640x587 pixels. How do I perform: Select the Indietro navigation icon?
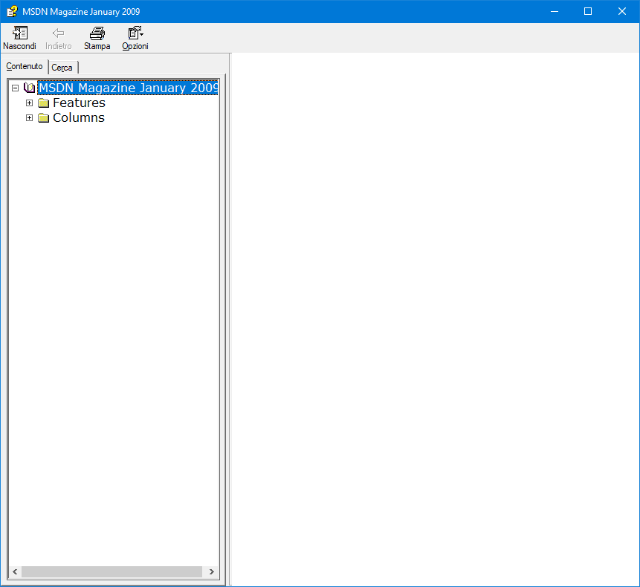(59, 33)
